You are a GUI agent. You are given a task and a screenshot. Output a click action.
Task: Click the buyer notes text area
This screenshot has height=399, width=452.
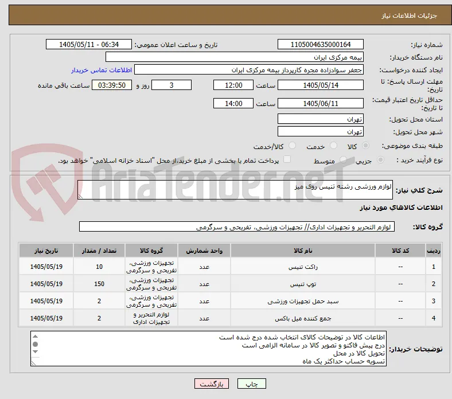[x=208, y=349]
